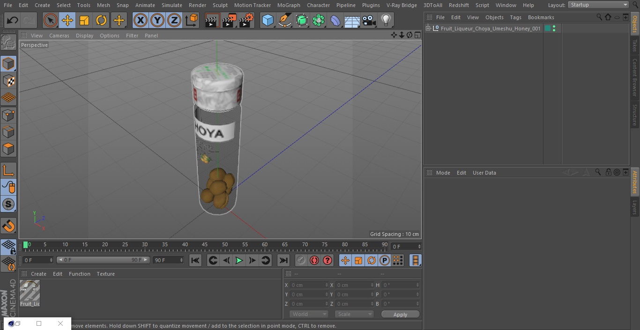The width and height of the screenshot is (640, 330).
Task: Toggle Autokeying button
Action: [x=314, y=260]
